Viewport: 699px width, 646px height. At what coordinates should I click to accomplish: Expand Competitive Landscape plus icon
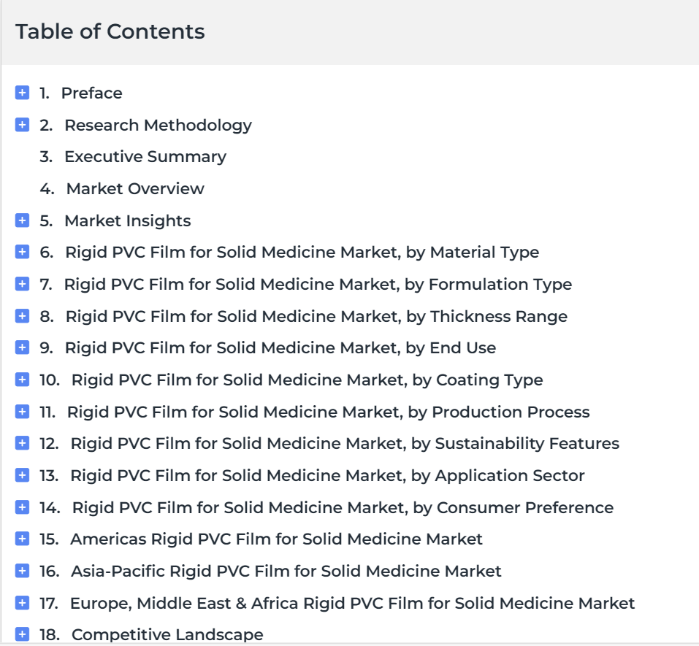pos(23,634)
